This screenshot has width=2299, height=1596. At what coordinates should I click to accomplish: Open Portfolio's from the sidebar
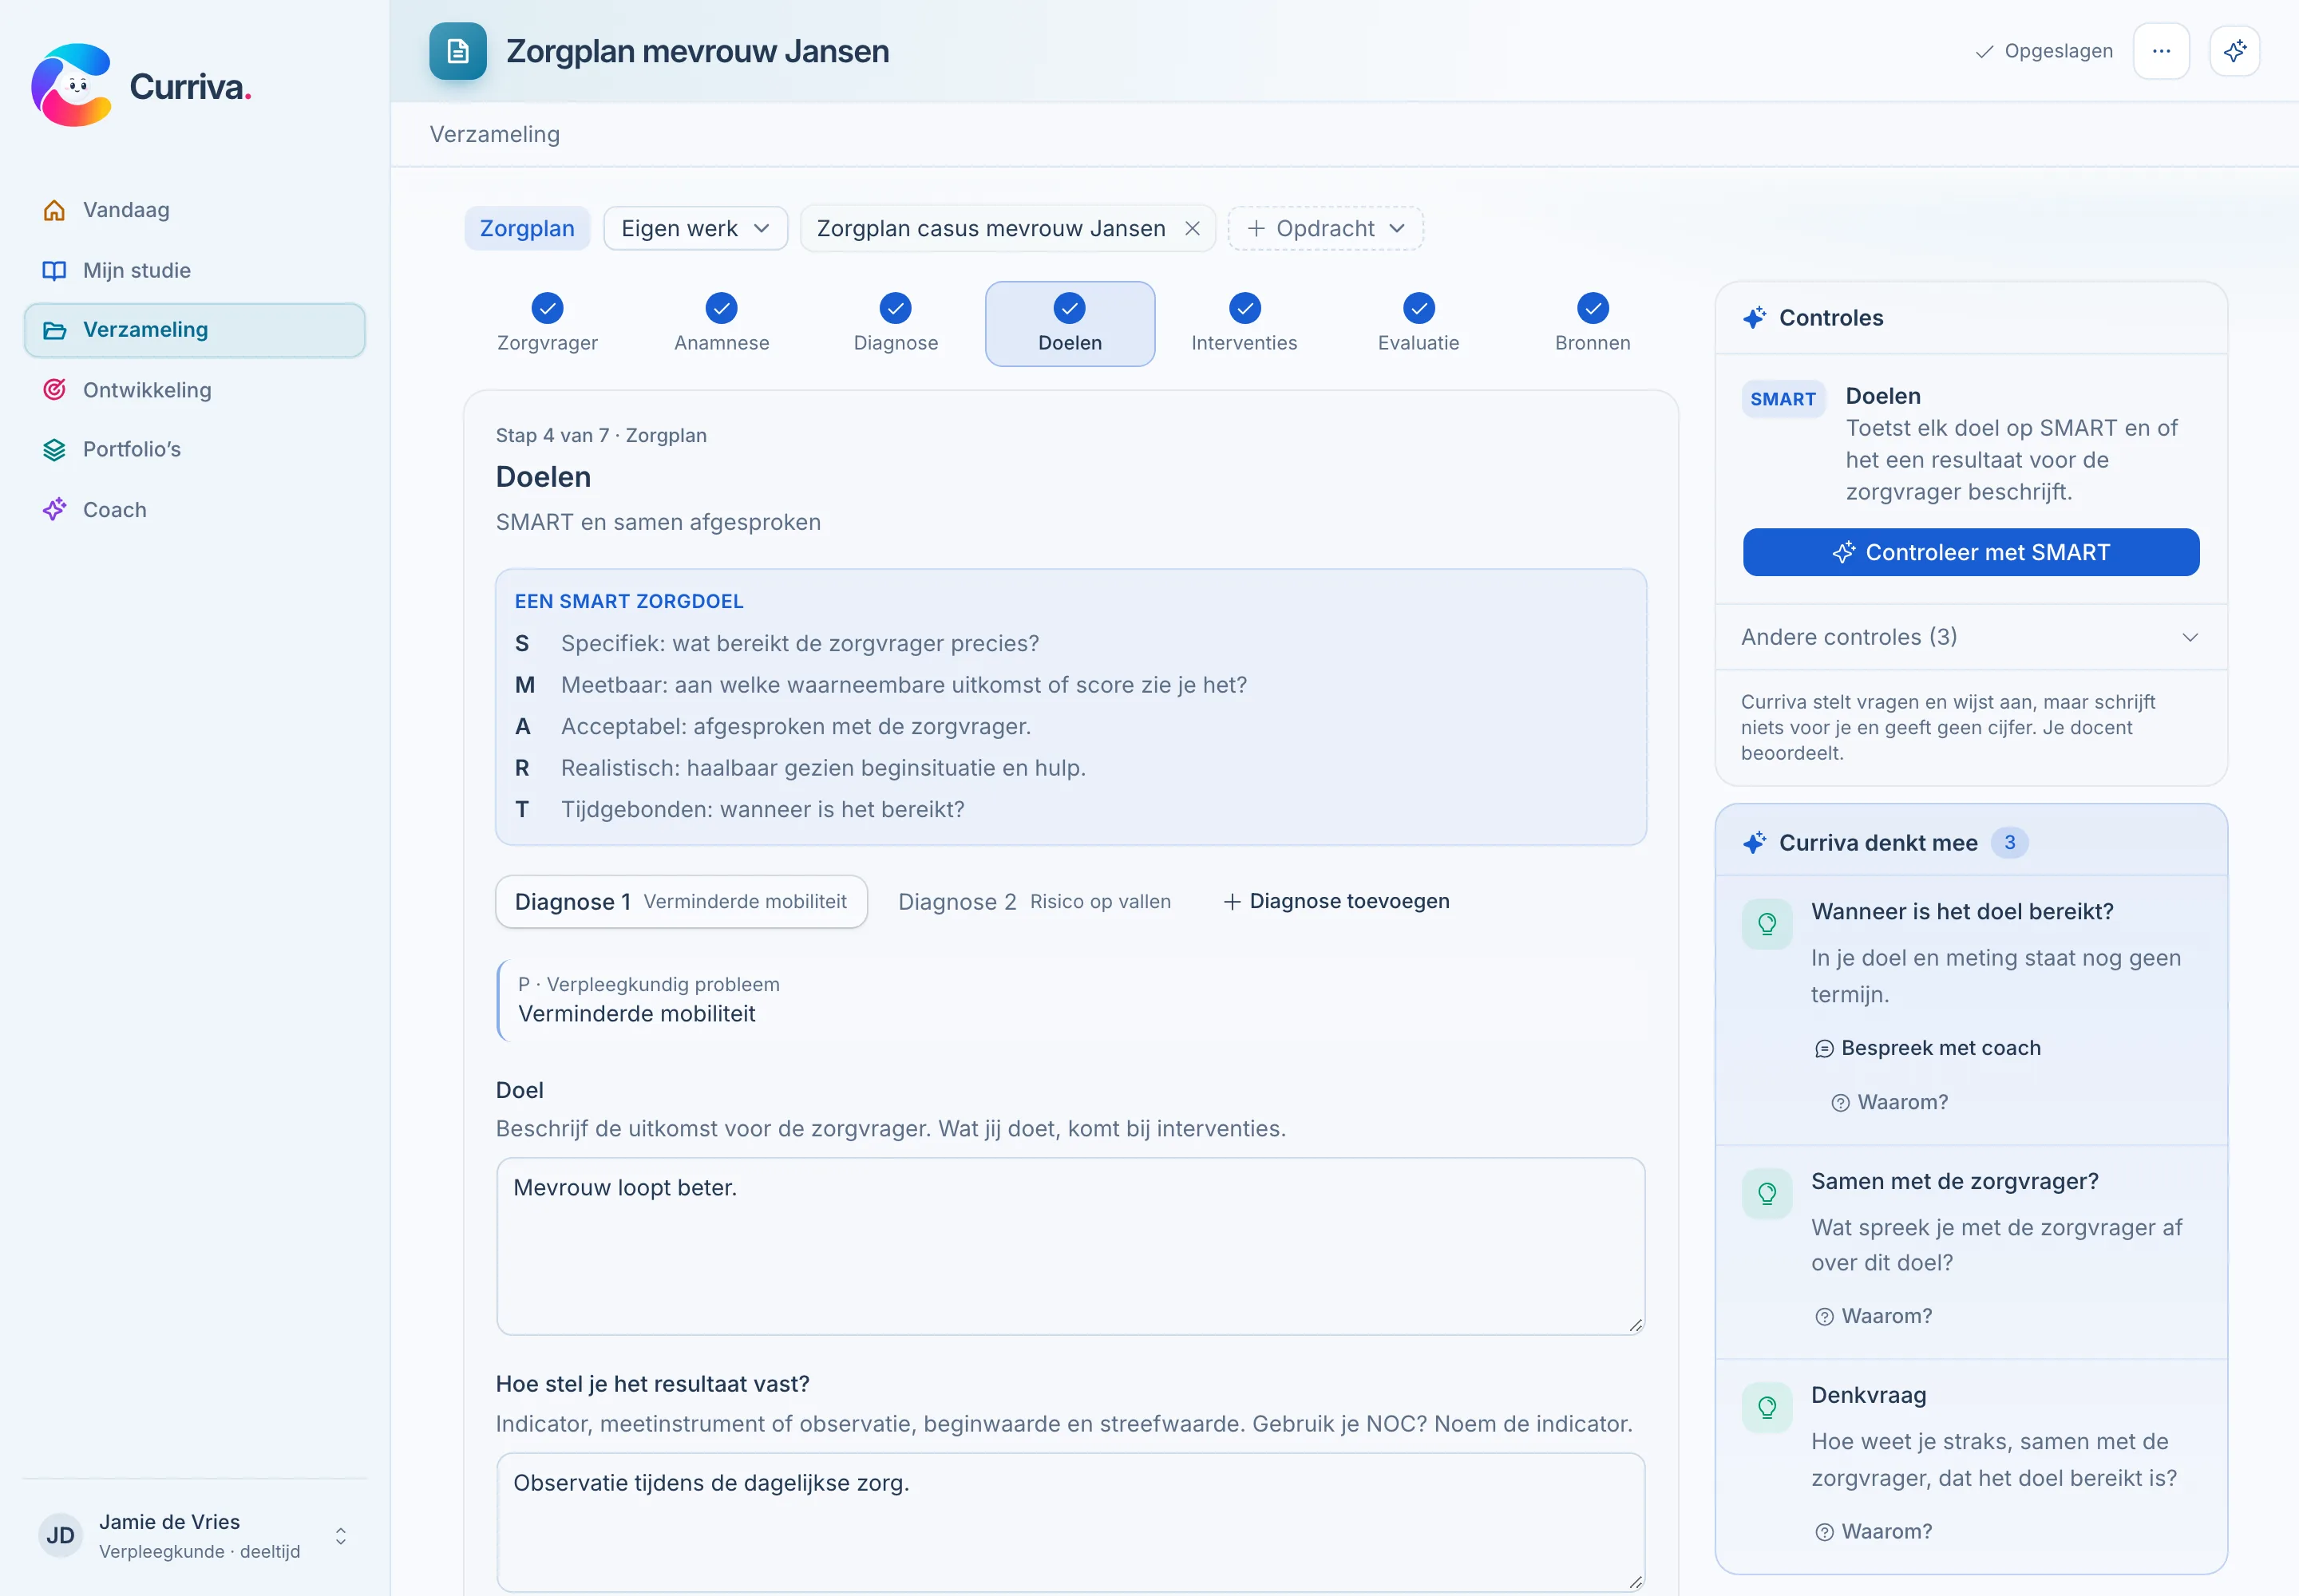pos(194,449)
